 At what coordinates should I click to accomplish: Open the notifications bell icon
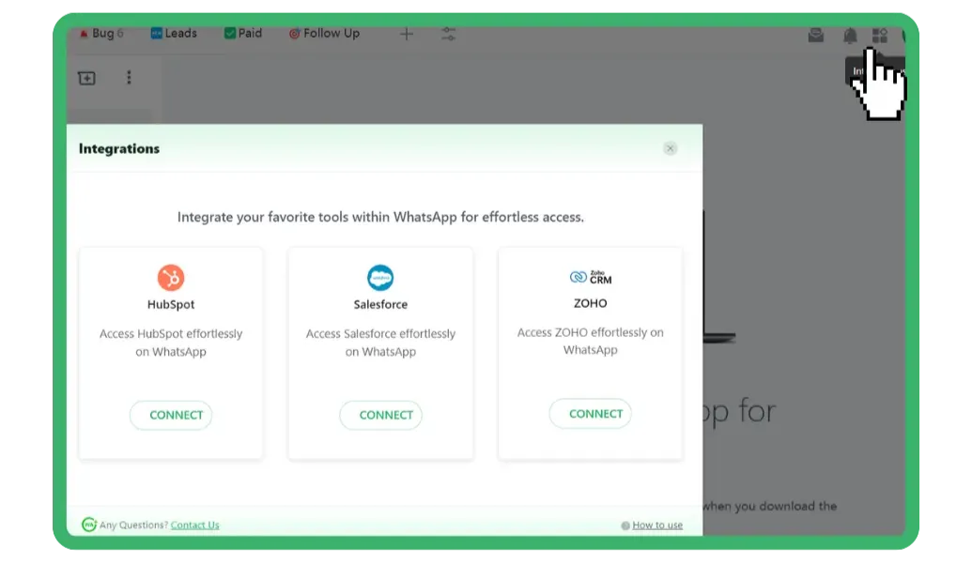tap(850, 36)
